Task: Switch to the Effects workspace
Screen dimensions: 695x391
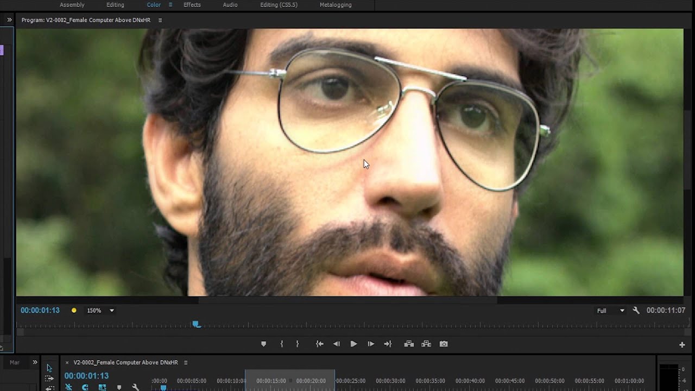Action: click(192, 5)
